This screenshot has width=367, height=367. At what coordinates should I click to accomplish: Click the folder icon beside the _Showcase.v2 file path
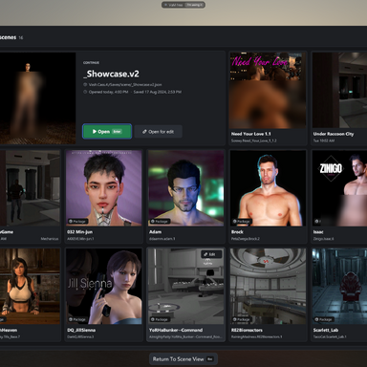pos(85,85)
